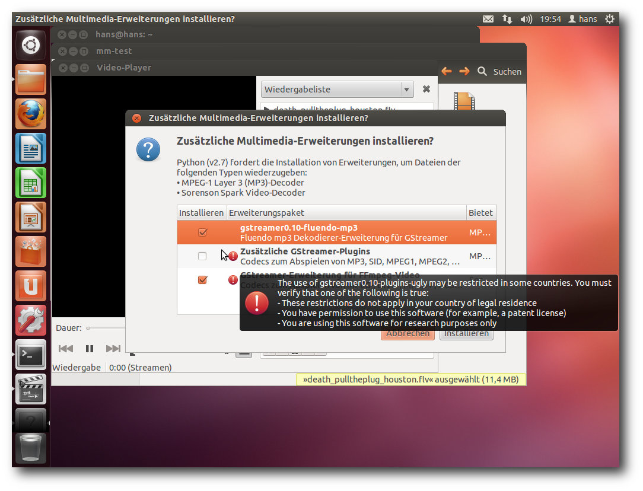Open Ubuntu Software Center shopping bag icon
The height and width of the screenshot is (491, 643).
tap(31, 251)
